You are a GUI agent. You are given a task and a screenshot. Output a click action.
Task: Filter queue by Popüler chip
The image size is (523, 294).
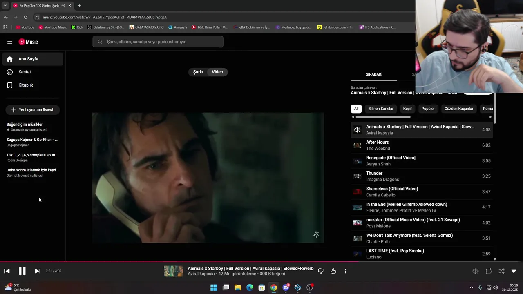(428, 109)
